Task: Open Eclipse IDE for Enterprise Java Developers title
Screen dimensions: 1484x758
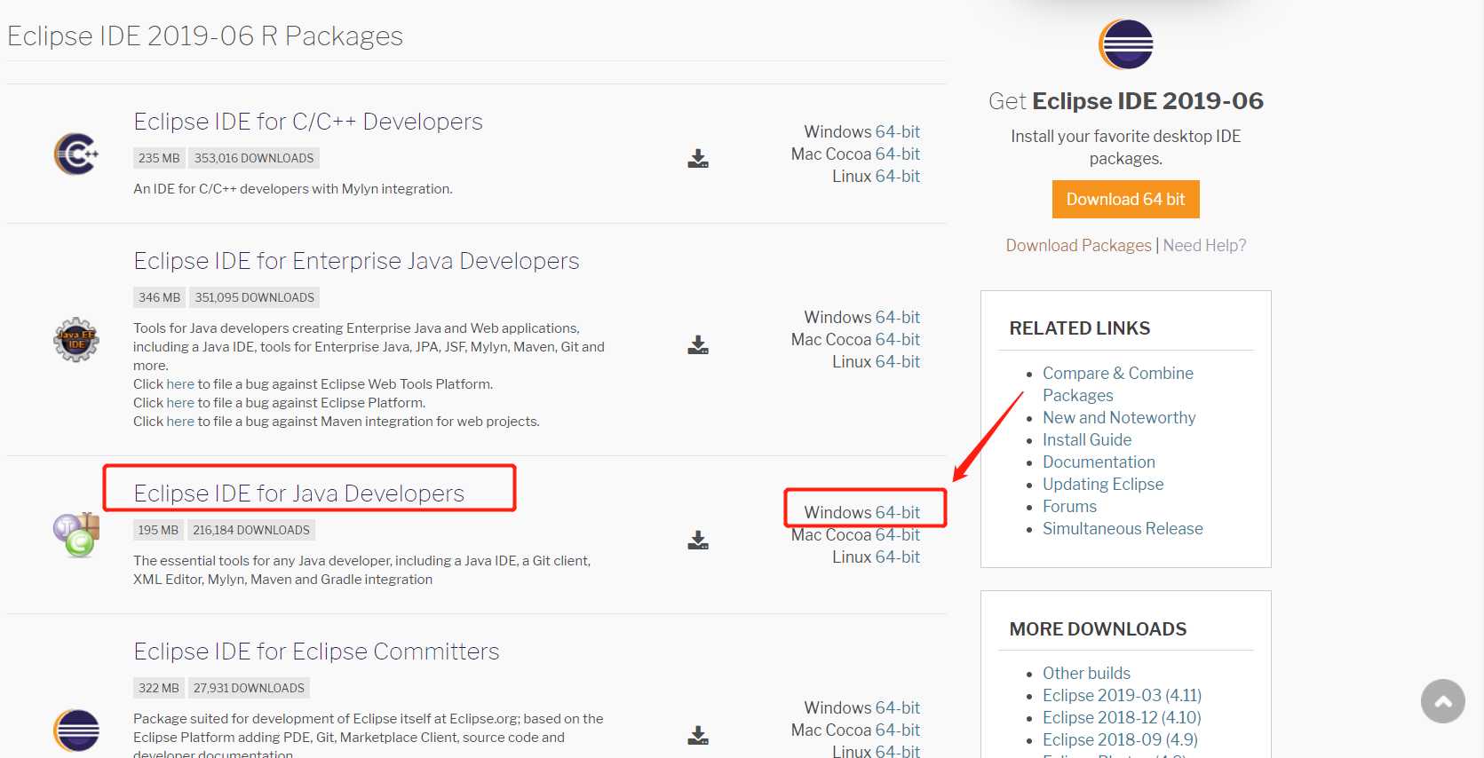Action: pos(356,261)
